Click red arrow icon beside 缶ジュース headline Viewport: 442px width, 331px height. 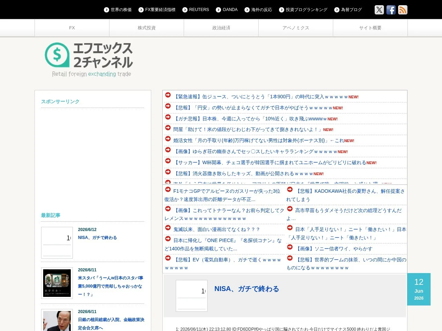[x=168, y=95]
